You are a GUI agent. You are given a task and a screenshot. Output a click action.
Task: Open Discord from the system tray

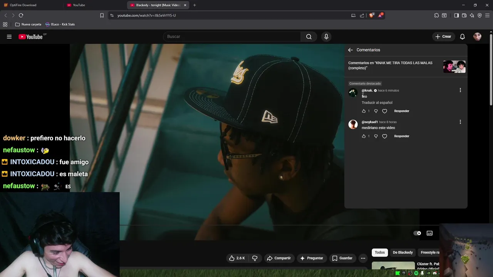(435, 273)
